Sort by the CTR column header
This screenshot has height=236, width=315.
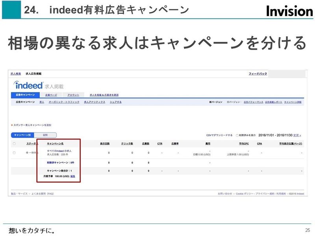160,144
